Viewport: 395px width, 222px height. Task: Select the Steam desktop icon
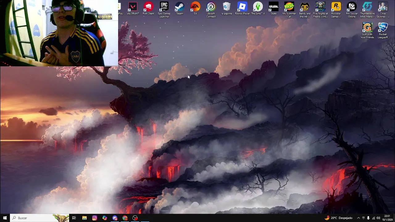180,9
